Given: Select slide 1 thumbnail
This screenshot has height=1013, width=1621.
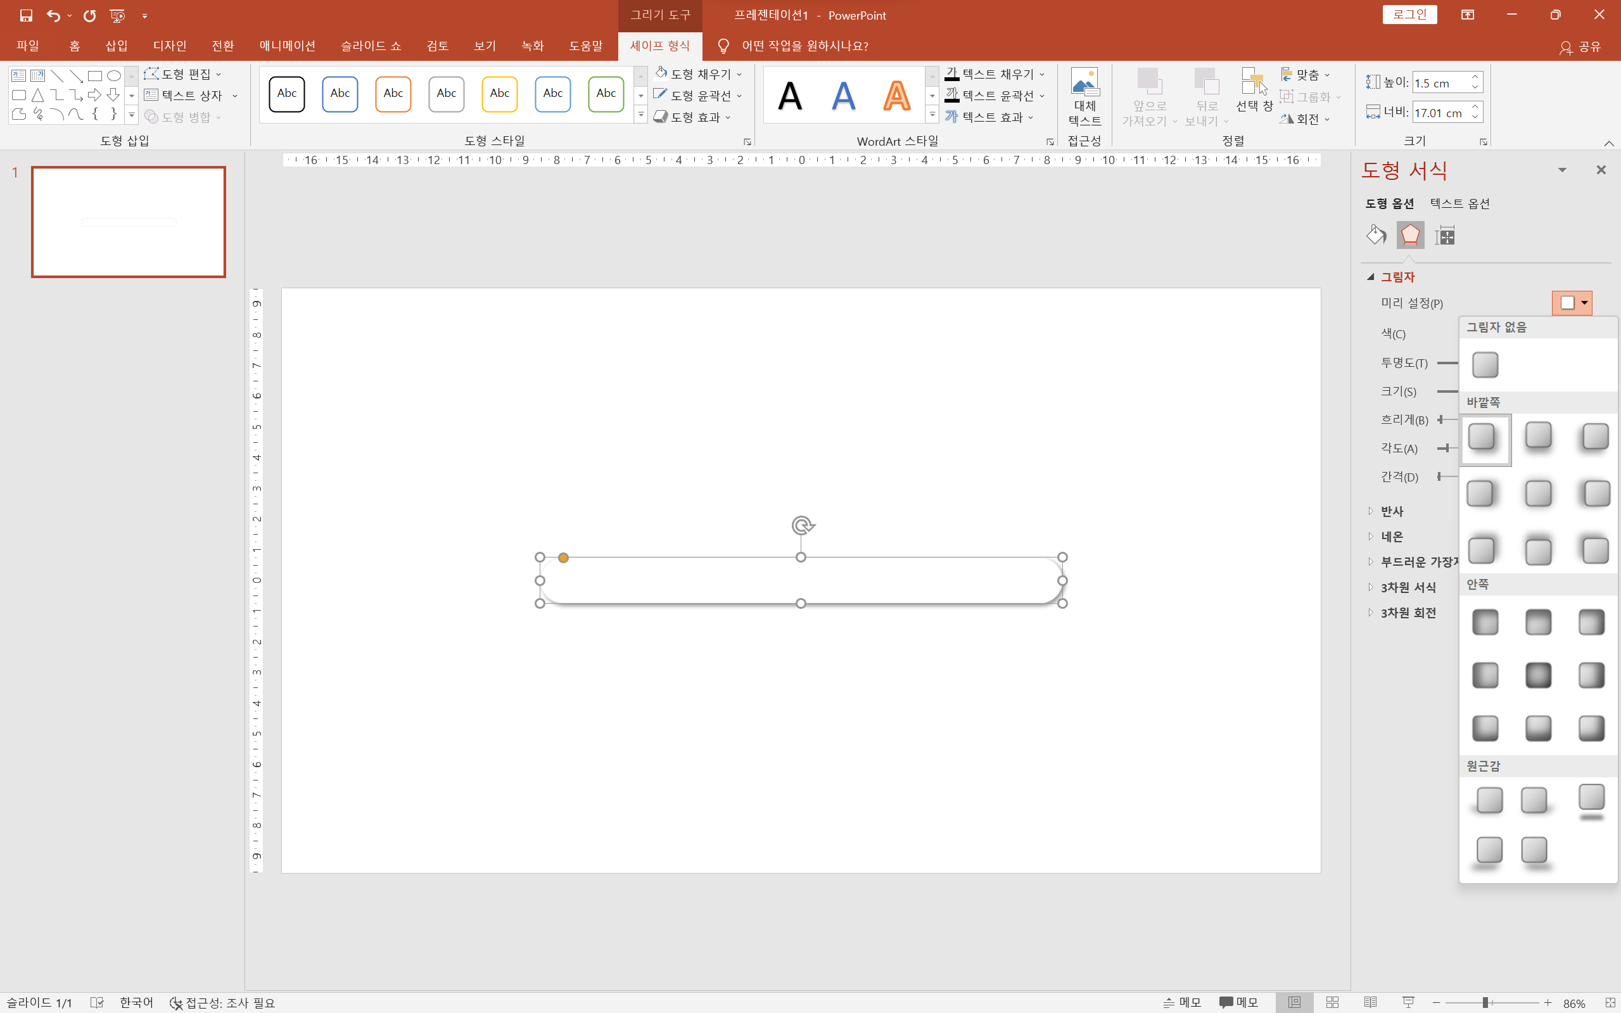Looking at the screenshot, I should [x=129, y=222].
